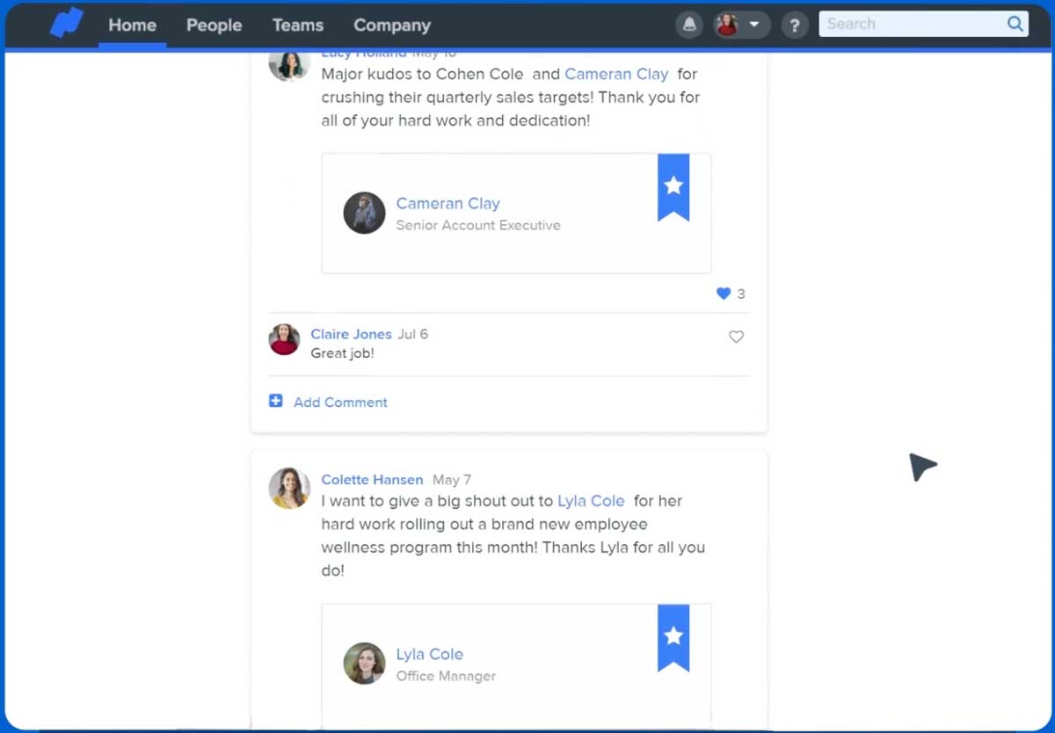Click the bookmark ribbon on Lyla Cole's card
The height and width of the screenshot is (733, 1055).
click(x=673, y=637)
